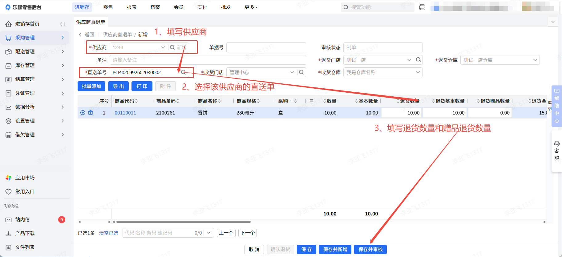The height and width of the screenshot is (257, 562).
Task: Switch to the 进销存 top menu
Action: coord(82,7)
